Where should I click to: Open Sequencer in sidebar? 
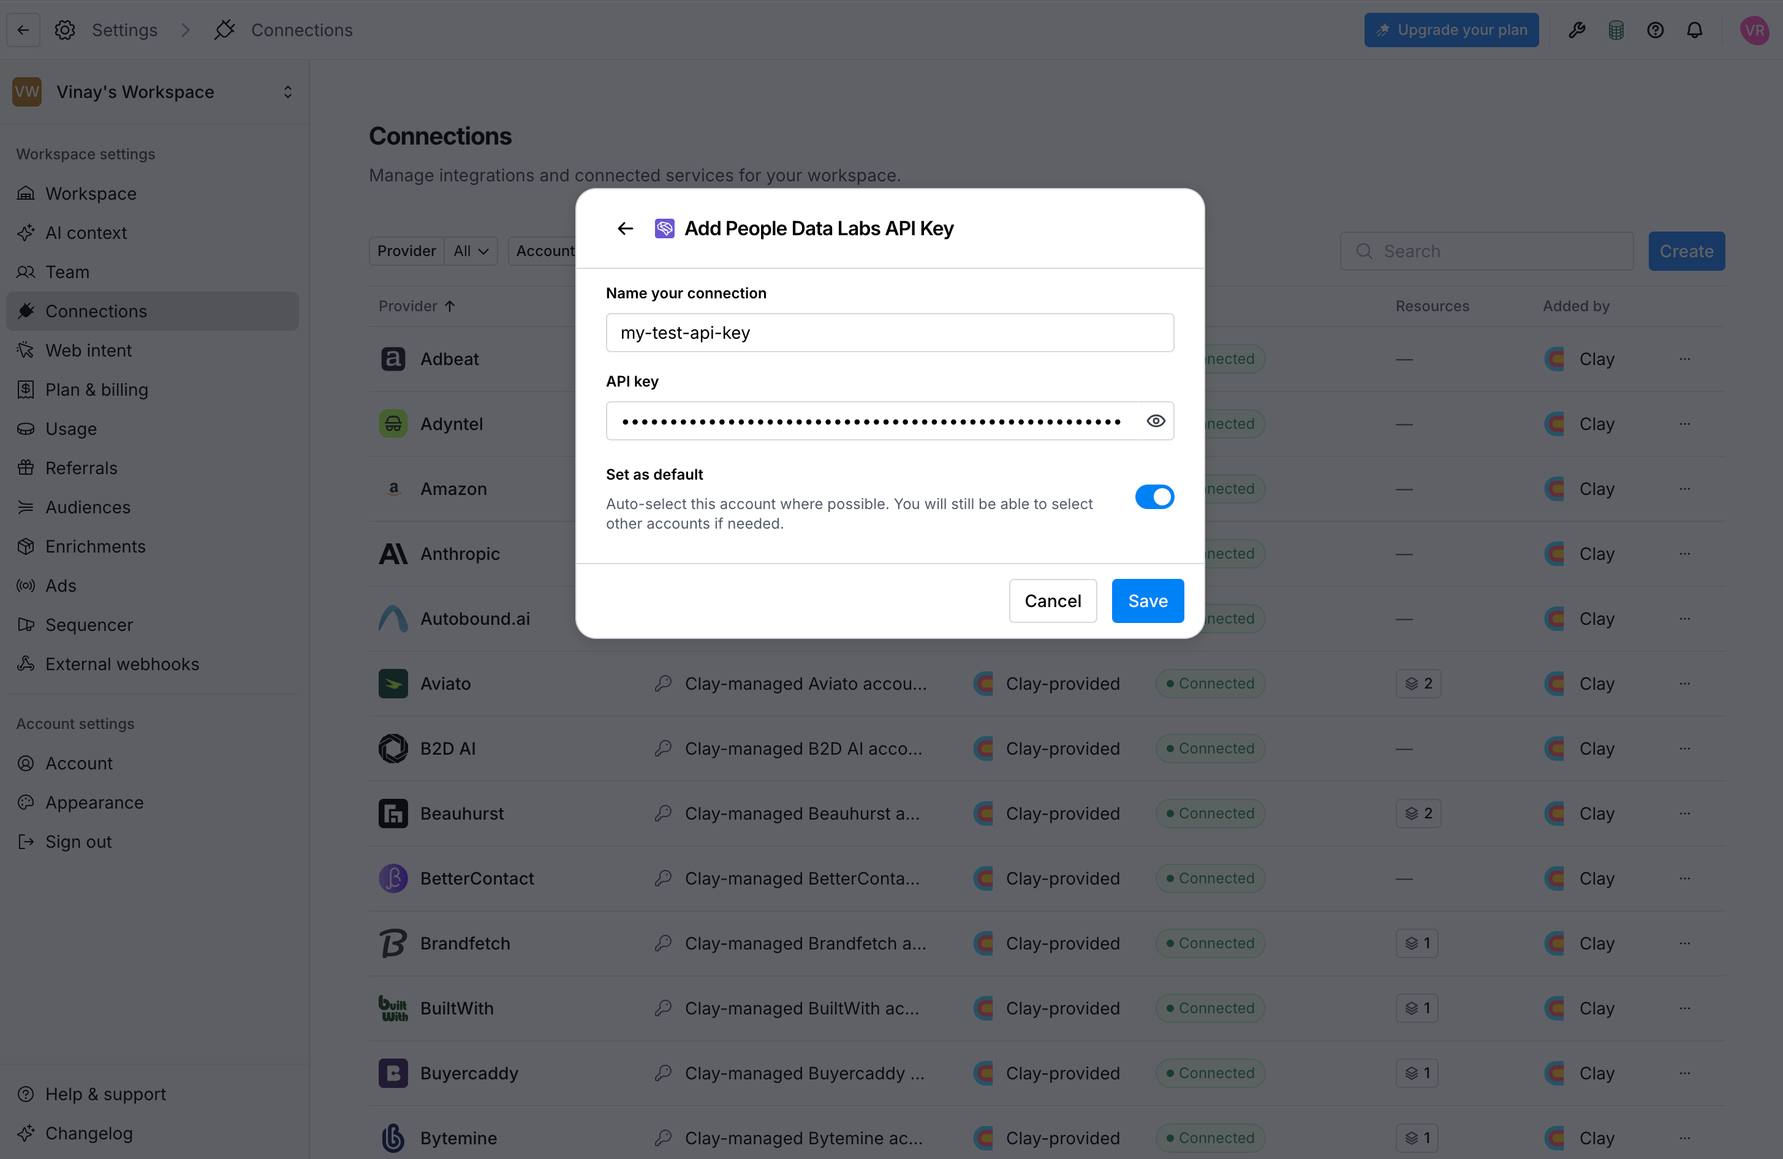pos(153,625)
